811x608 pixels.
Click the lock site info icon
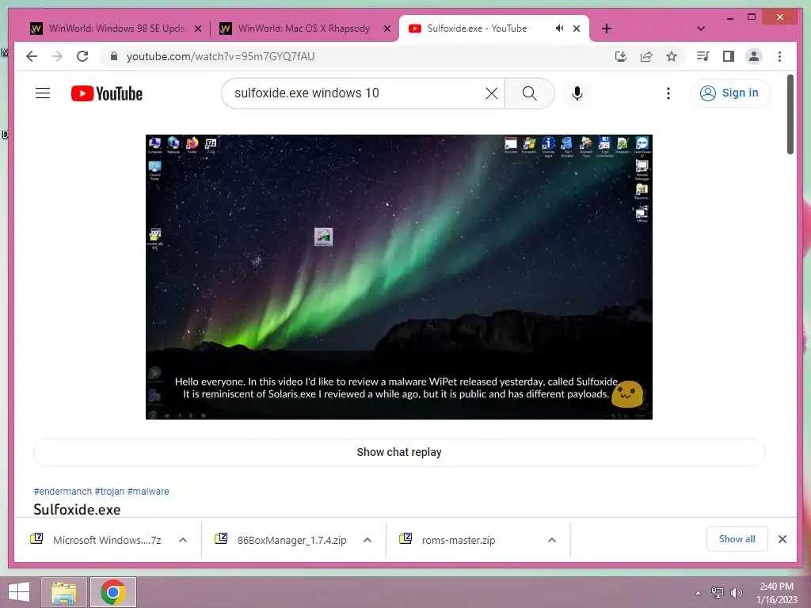click(x=114, y=56)
